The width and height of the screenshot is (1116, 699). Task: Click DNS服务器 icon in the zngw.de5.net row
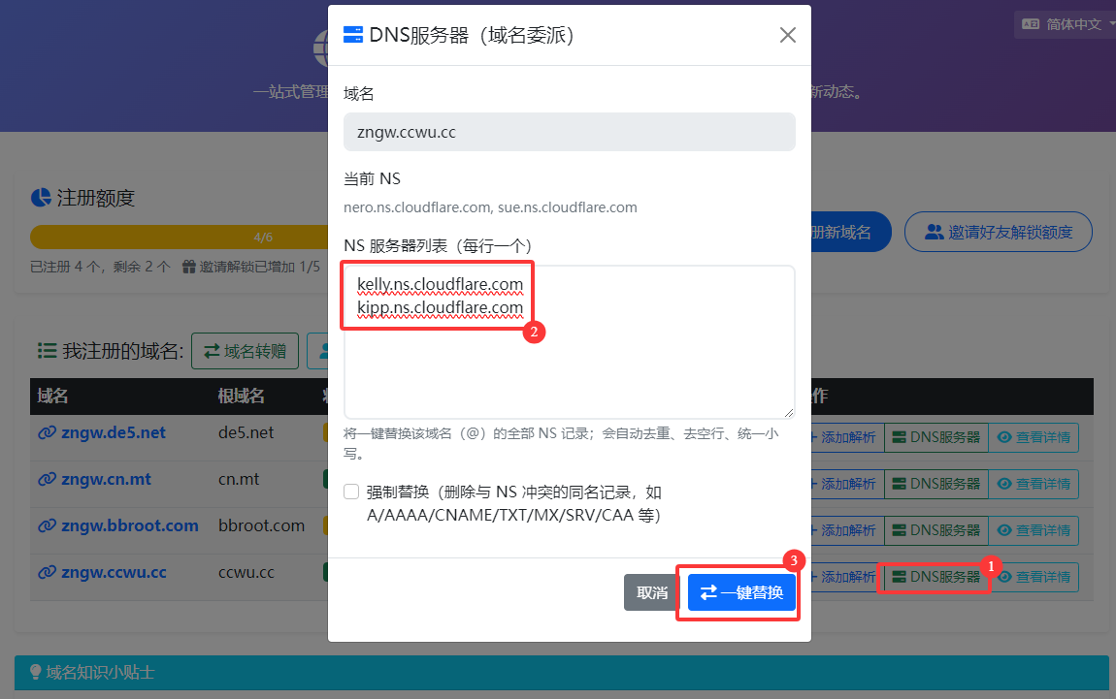pyautogui.click(x=899, y=437)
